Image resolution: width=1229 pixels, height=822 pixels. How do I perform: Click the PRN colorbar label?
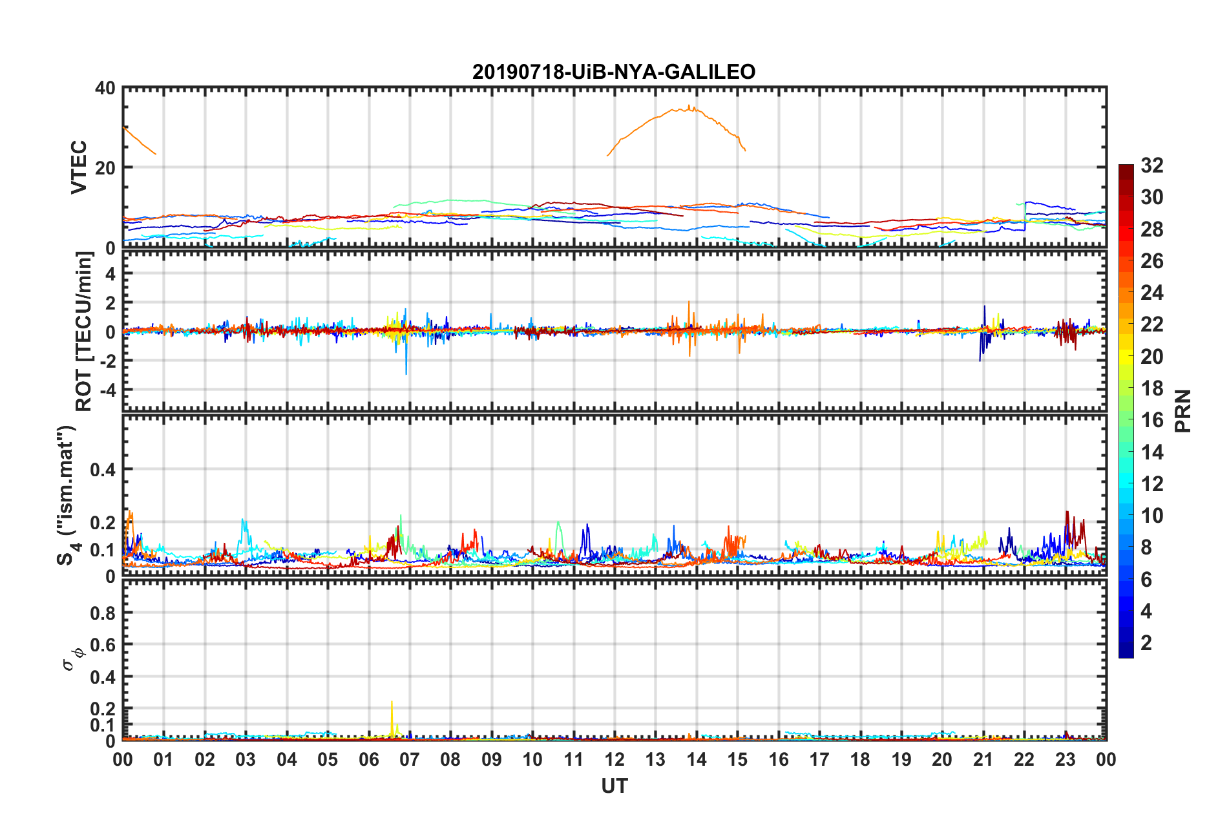[1183, 411]
